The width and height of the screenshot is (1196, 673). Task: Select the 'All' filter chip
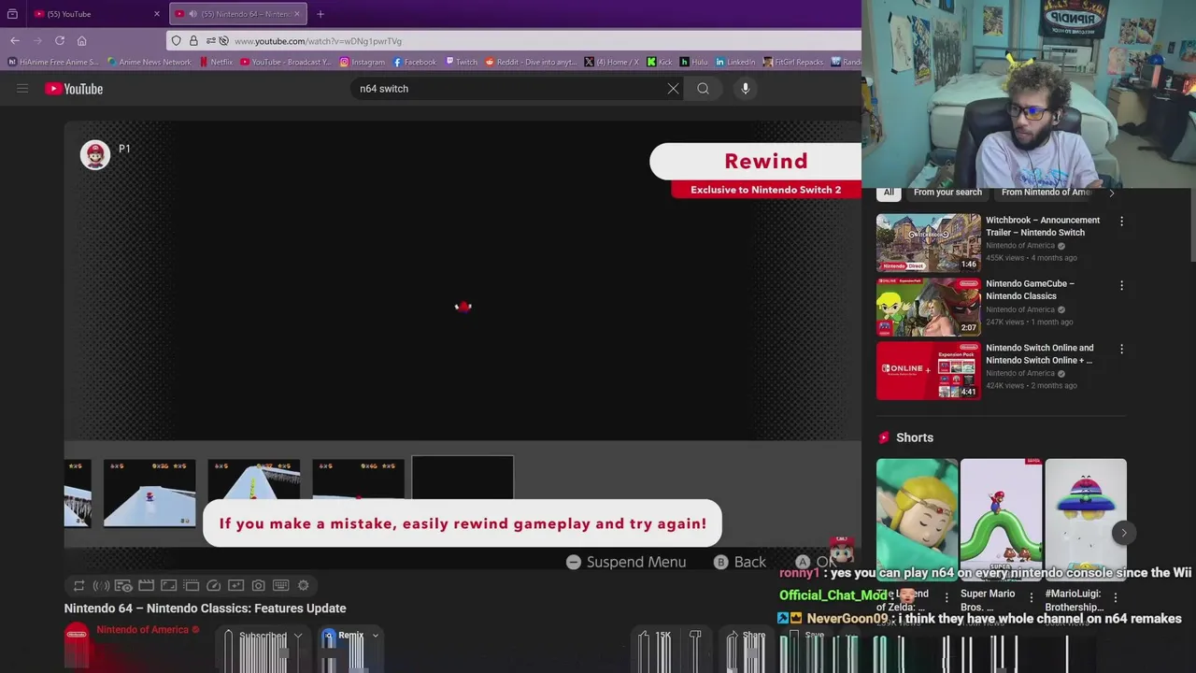(x=889, y=193)
